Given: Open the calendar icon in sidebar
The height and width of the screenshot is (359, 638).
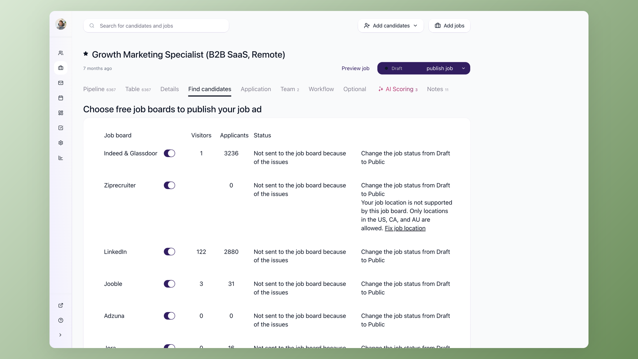Looking at the screenshot, I should pyautogui.click(x=61, y=98).
